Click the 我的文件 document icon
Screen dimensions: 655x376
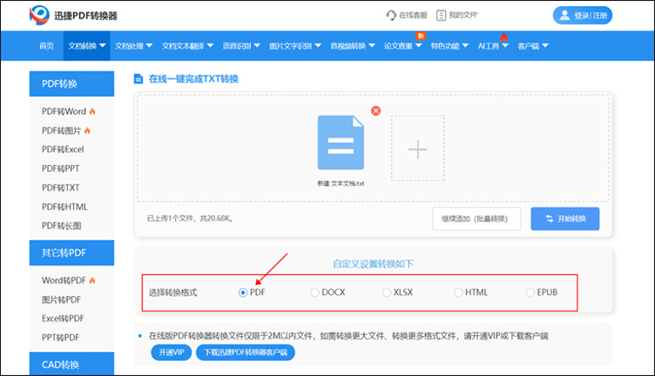441,15
